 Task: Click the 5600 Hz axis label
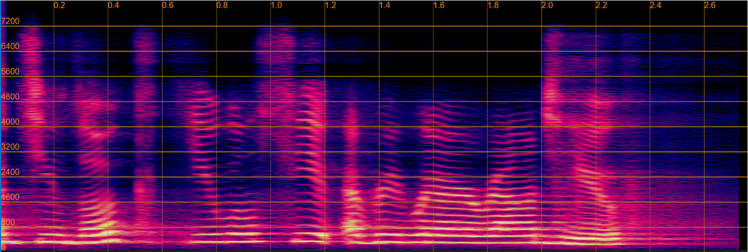pos(10,72)
